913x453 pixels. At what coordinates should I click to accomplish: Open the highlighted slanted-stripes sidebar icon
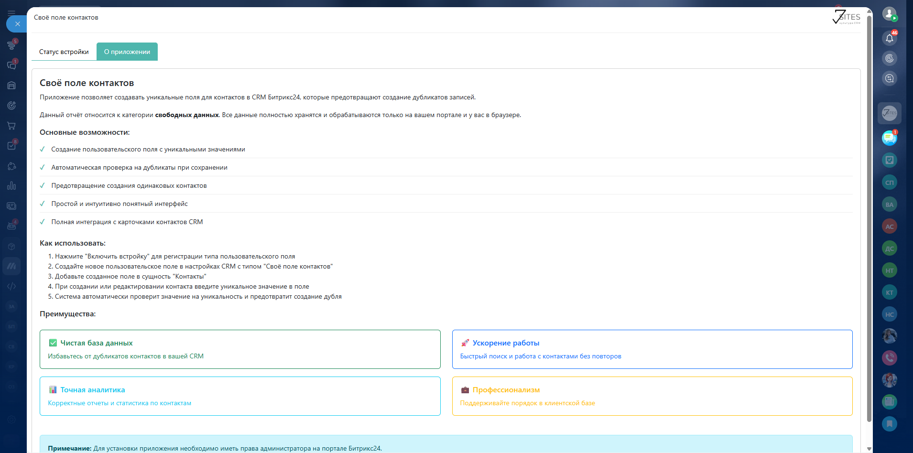[x=11, y=266]
